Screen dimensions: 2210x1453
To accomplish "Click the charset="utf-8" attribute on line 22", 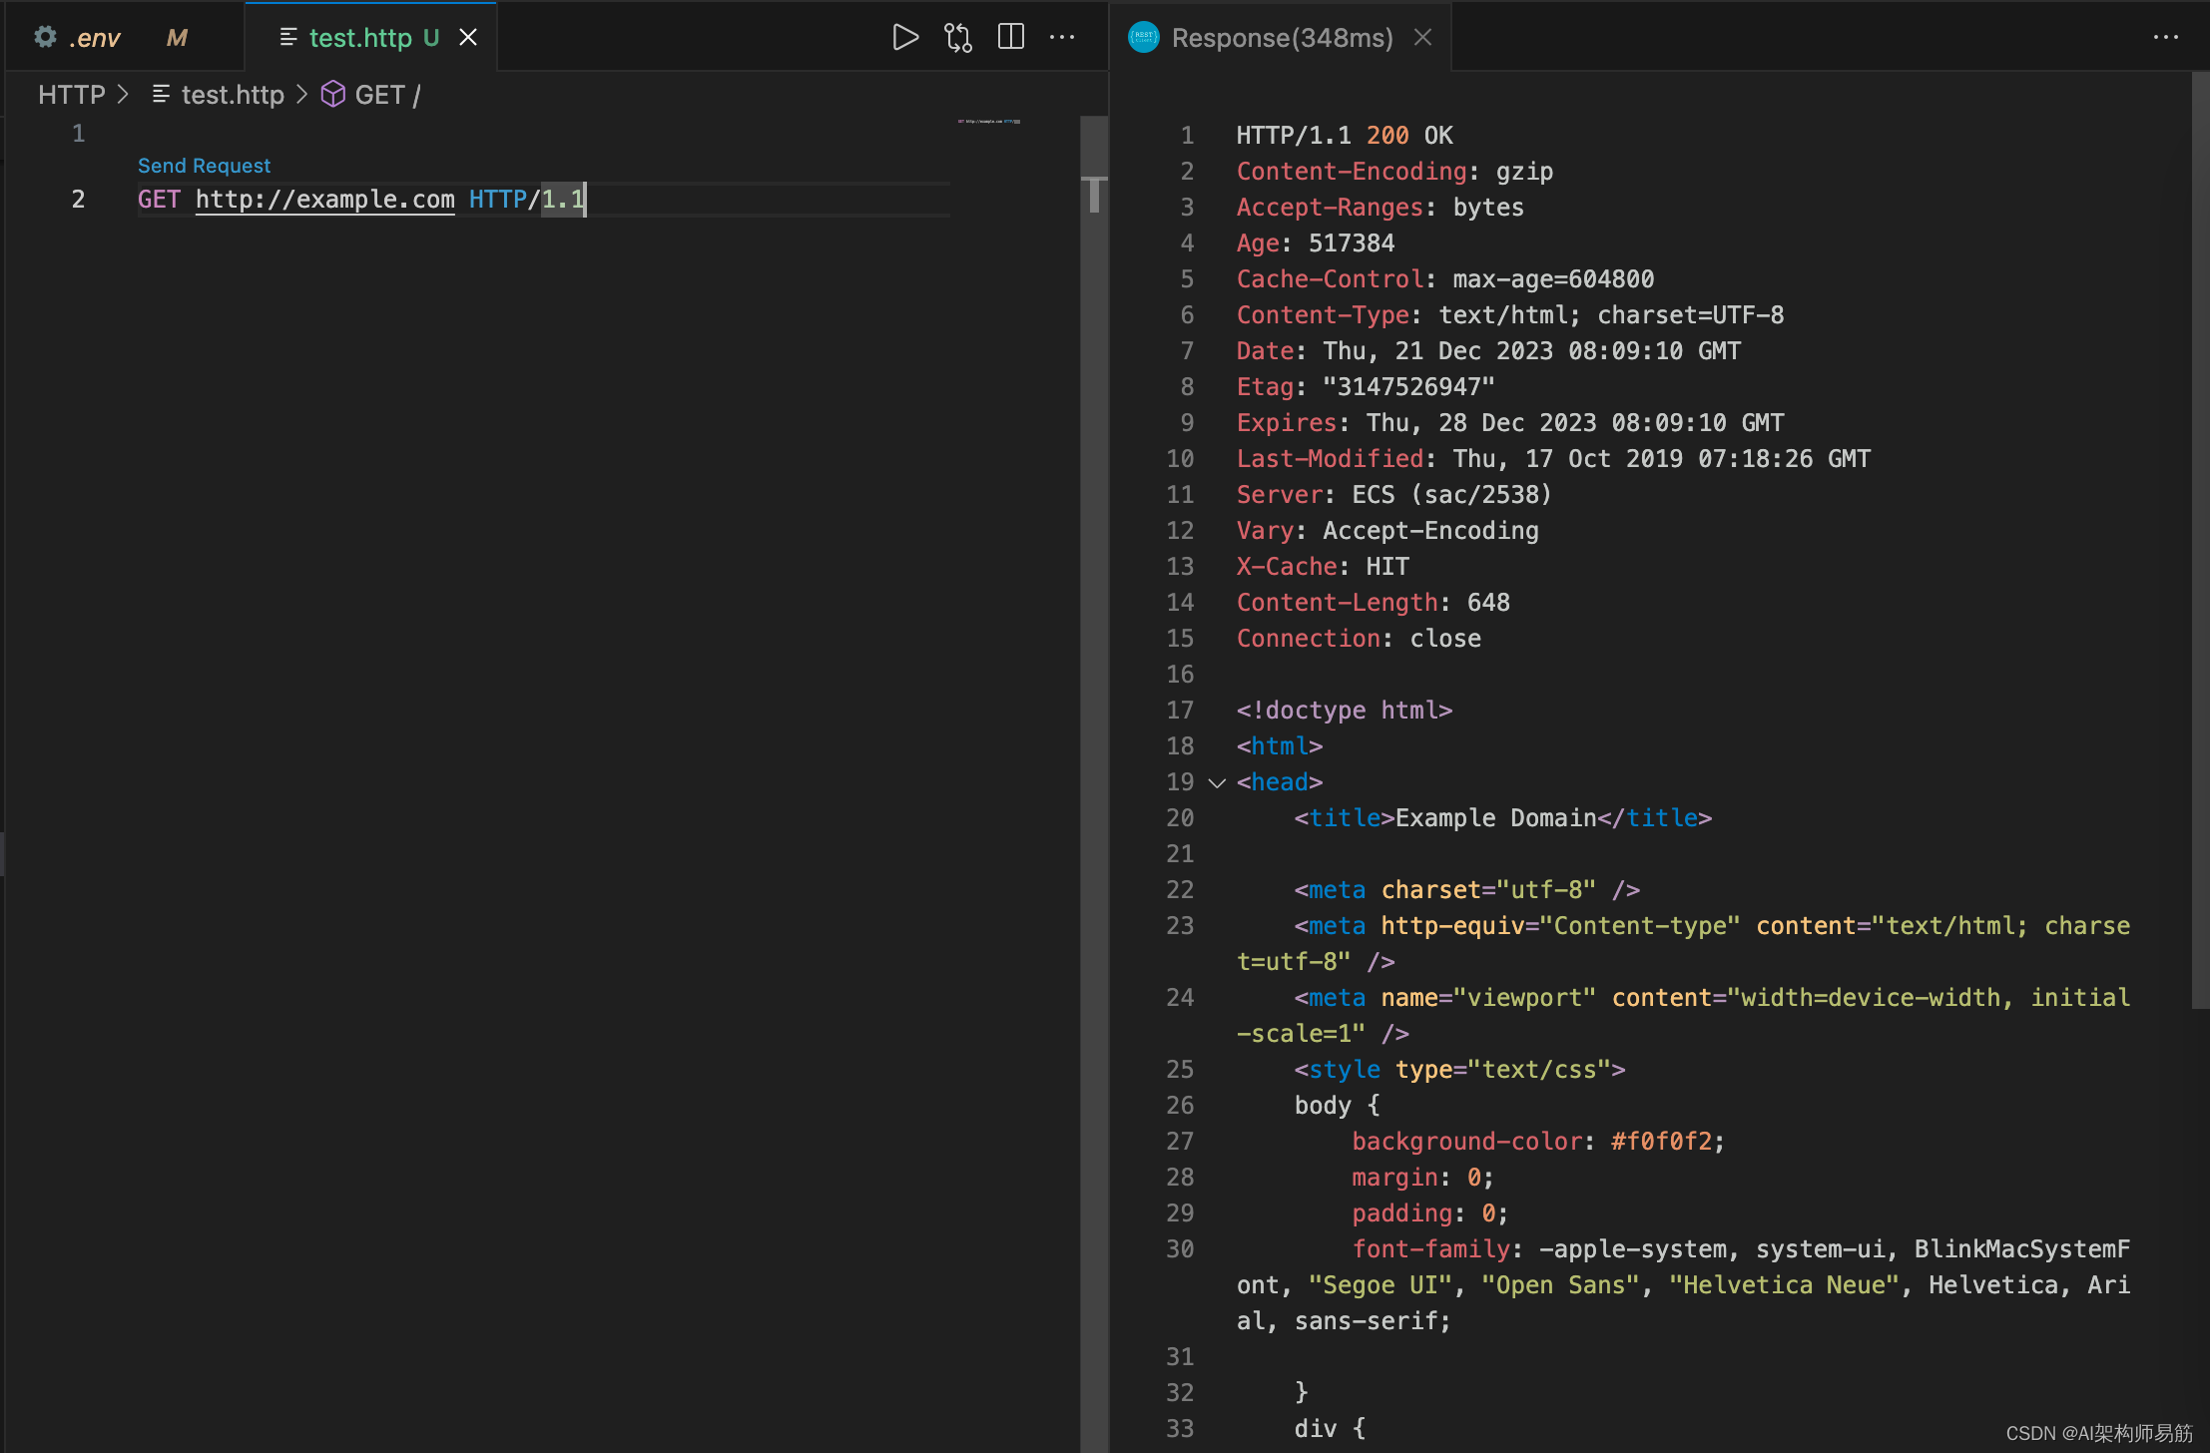I will pyautogui.click(x=1488, y=890).
